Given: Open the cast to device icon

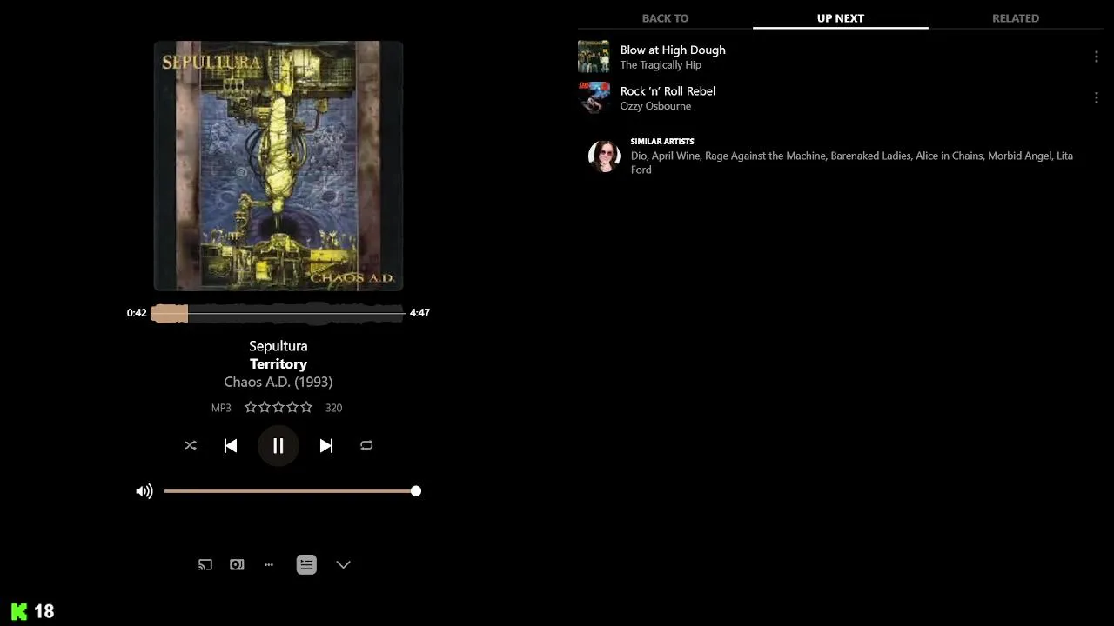Looking at the screenshot, I should 205,564.
